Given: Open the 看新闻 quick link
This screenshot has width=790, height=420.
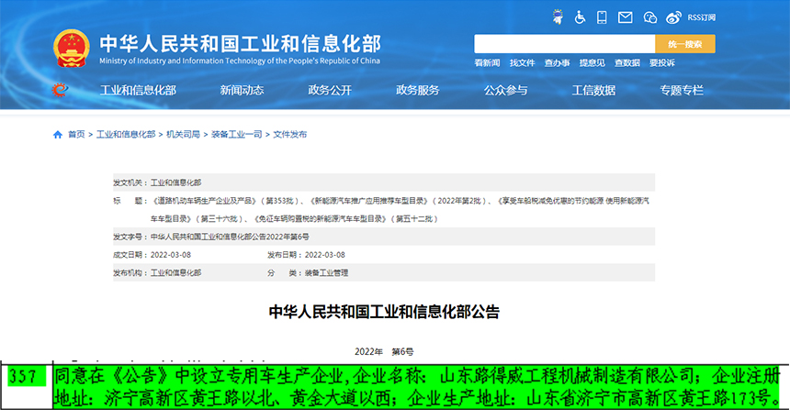Looking at the screenshot, I should coord(487,63).
